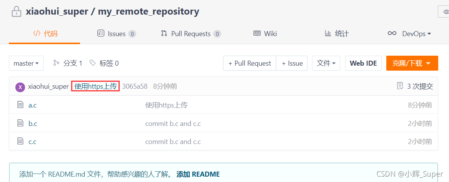The height and width of the screenshot is (182, 449).
Task: Click the + Pull Request button
Action: click(250, 63)
